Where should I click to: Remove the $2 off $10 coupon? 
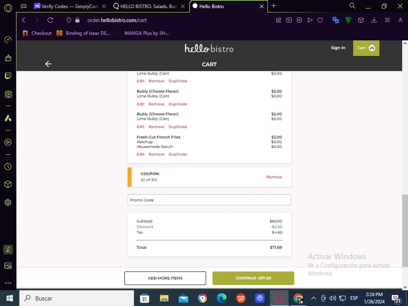pyautogui.click(x=274, y=177)
